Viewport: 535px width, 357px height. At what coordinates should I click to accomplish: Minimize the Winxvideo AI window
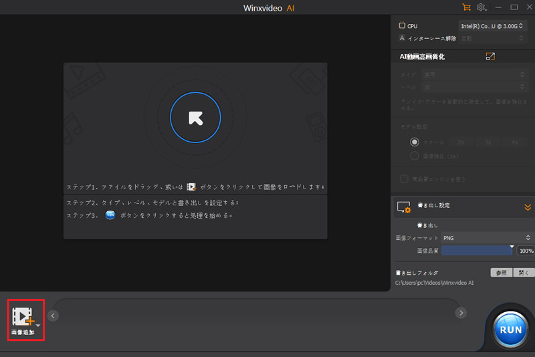tap(498, 7)
